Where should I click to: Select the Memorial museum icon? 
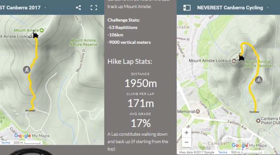click(x=198, y=112)
